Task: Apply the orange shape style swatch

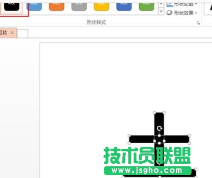Action: tap(57, 6)
